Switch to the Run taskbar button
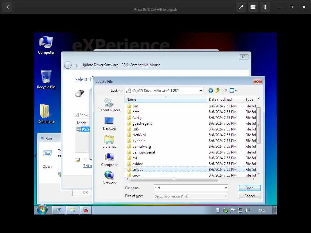311x233 pixels. click(x=59, y=210)
